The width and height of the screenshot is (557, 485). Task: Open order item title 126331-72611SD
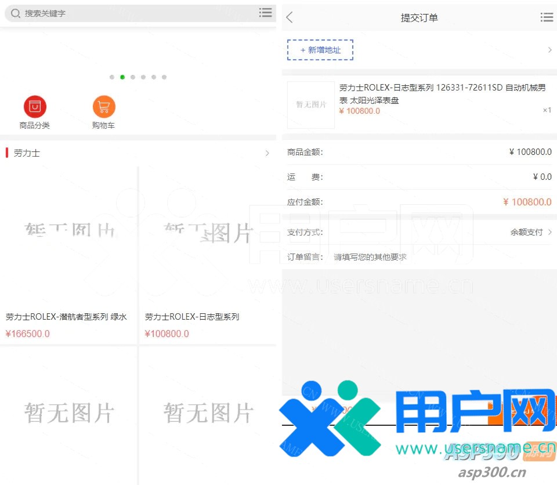442,94
